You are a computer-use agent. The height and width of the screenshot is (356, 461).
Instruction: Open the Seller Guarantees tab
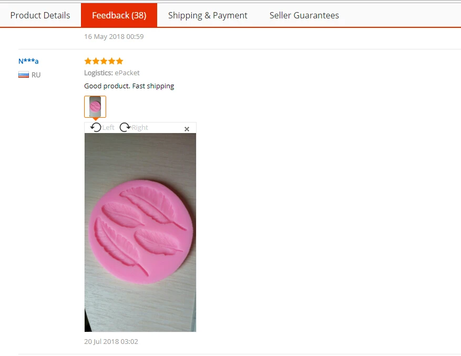click(304, 15)
